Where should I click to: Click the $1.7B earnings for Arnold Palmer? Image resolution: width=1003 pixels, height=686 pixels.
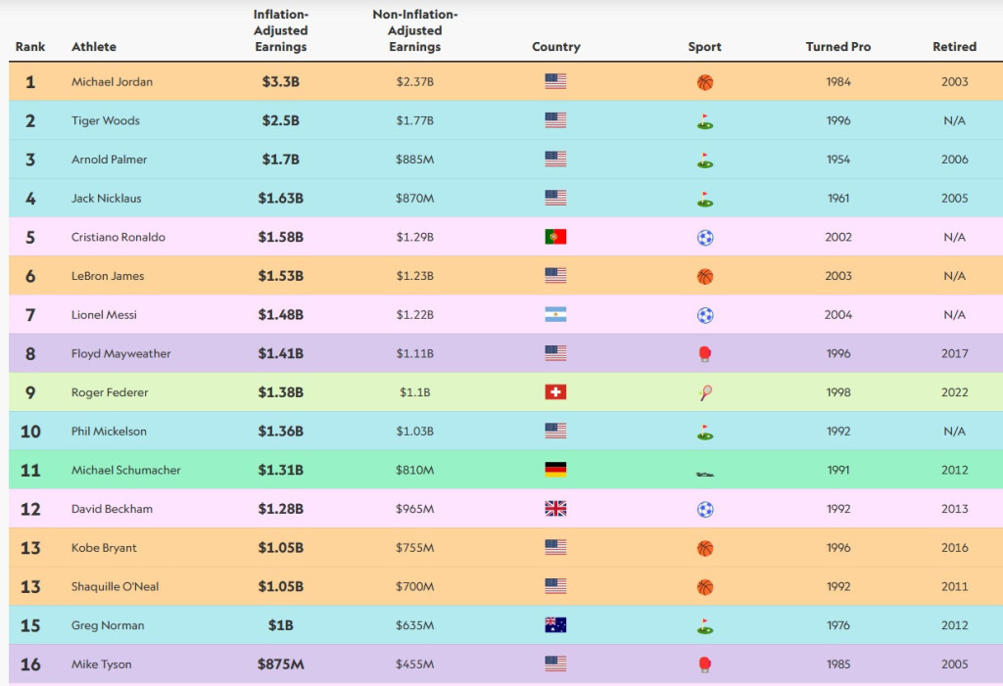(x=280, y=160)
